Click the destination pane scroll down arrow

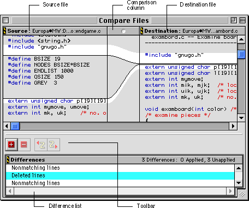point(241,118)
